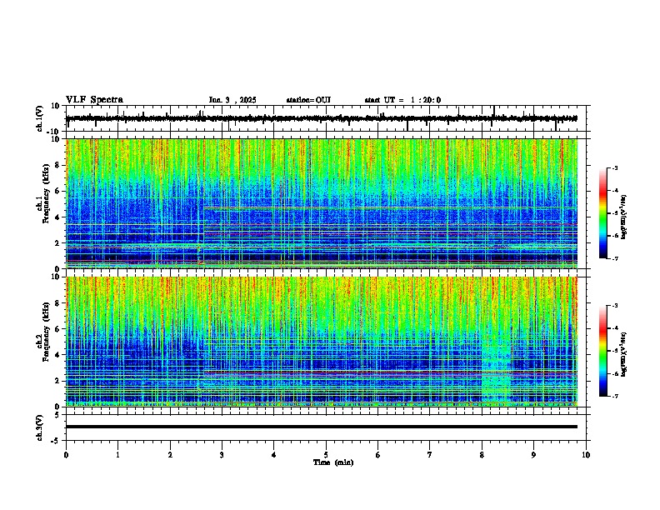660x510 pixels.
Task: Click the "VLF Spectra" title text
Action: [94, 100]
